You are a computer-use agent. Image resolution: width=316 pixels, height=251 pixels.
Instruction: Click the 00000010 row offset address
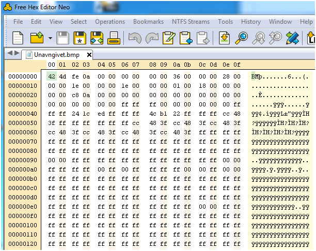pyautogui.click(x=23, y=86)
